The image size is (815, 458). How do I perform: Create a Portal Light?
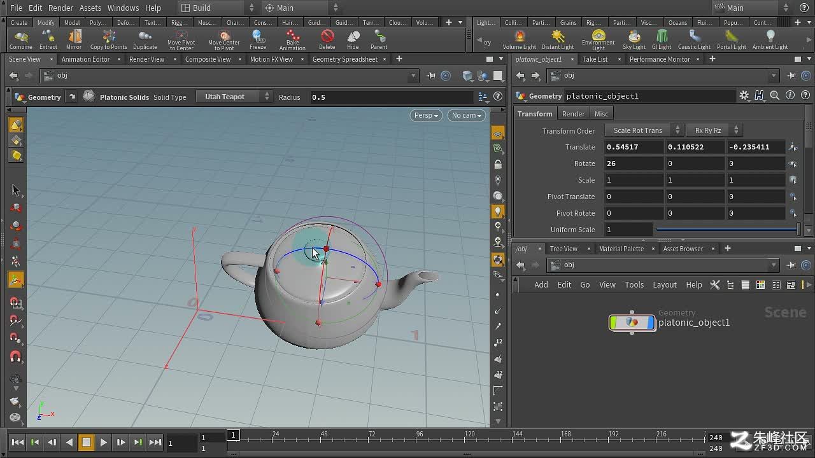click(732, 40)
